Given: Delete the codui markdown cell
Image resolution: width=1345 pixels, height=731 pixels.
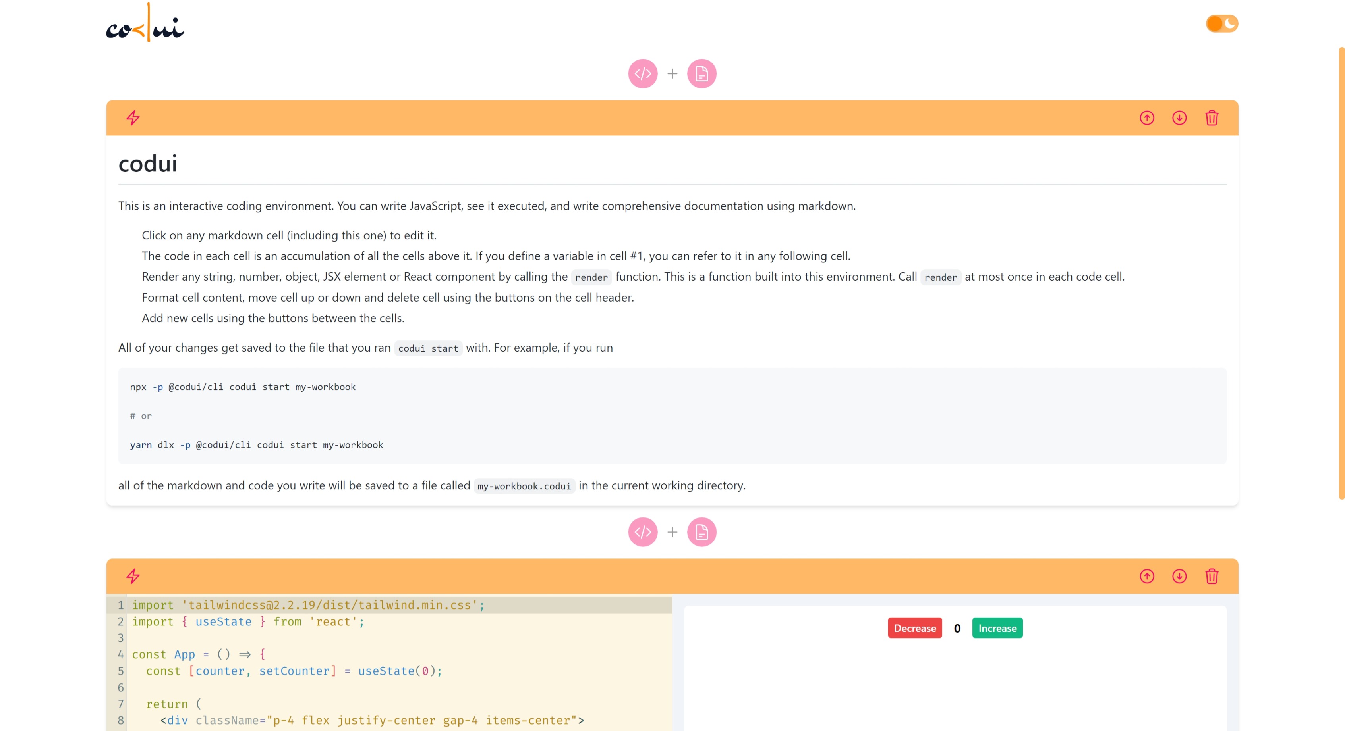Looking at the screenshot, I should coord(1212,118).
